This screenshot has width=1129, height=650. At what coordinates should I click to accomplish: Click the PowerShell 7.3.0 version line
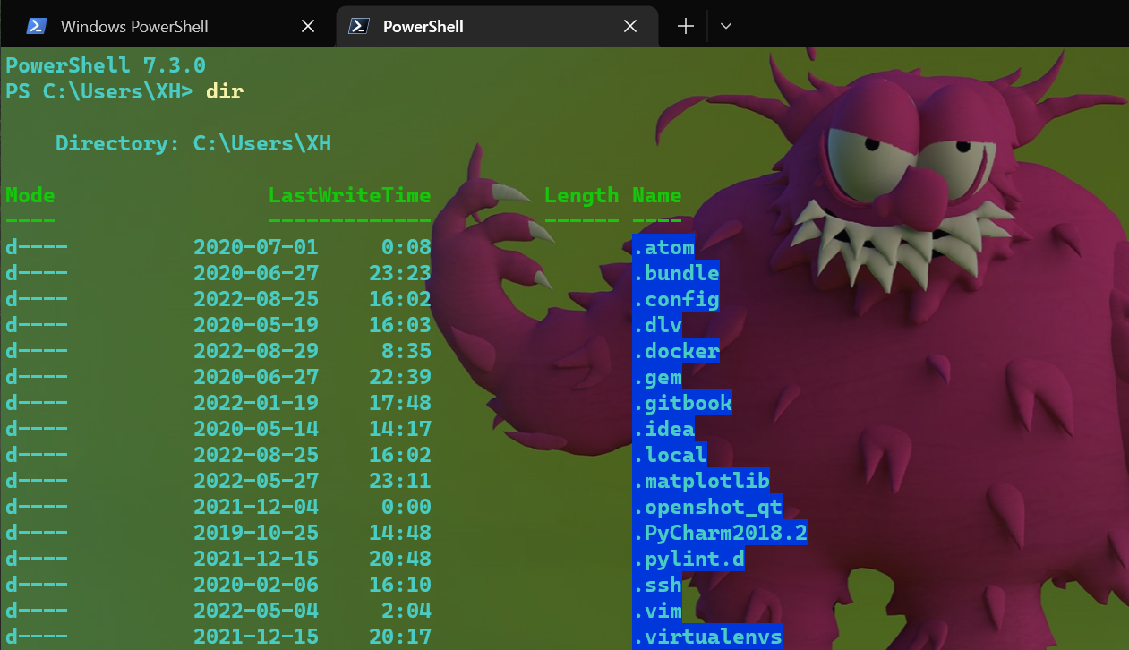pos(106,65)
